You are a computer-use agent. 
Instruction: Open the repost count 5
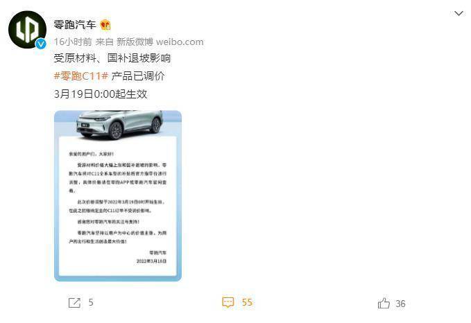91,302
